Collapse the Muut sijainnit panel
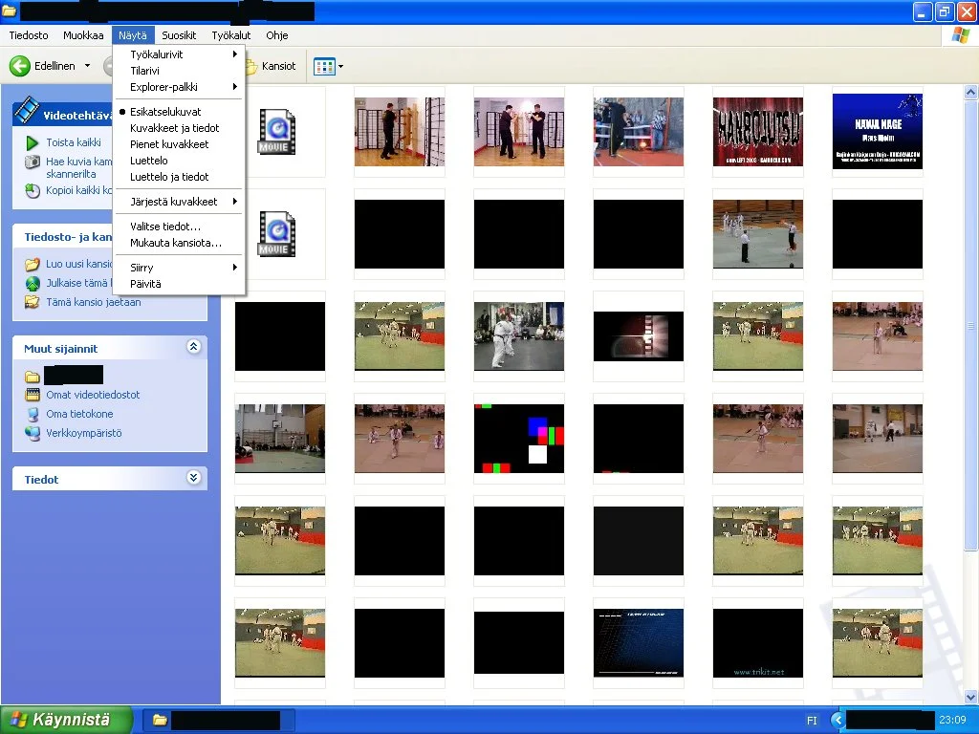Screen dimensions: 979x734 point(194,348)
